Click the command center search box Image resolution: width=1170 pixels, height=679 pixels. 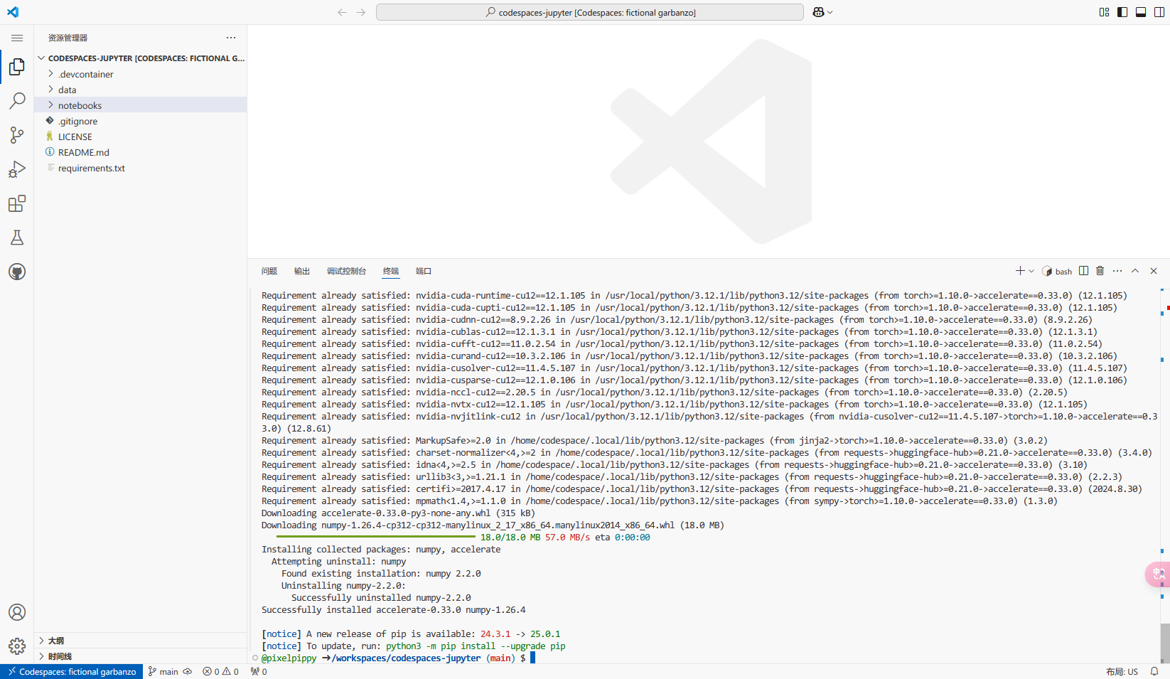click(590, 12)
